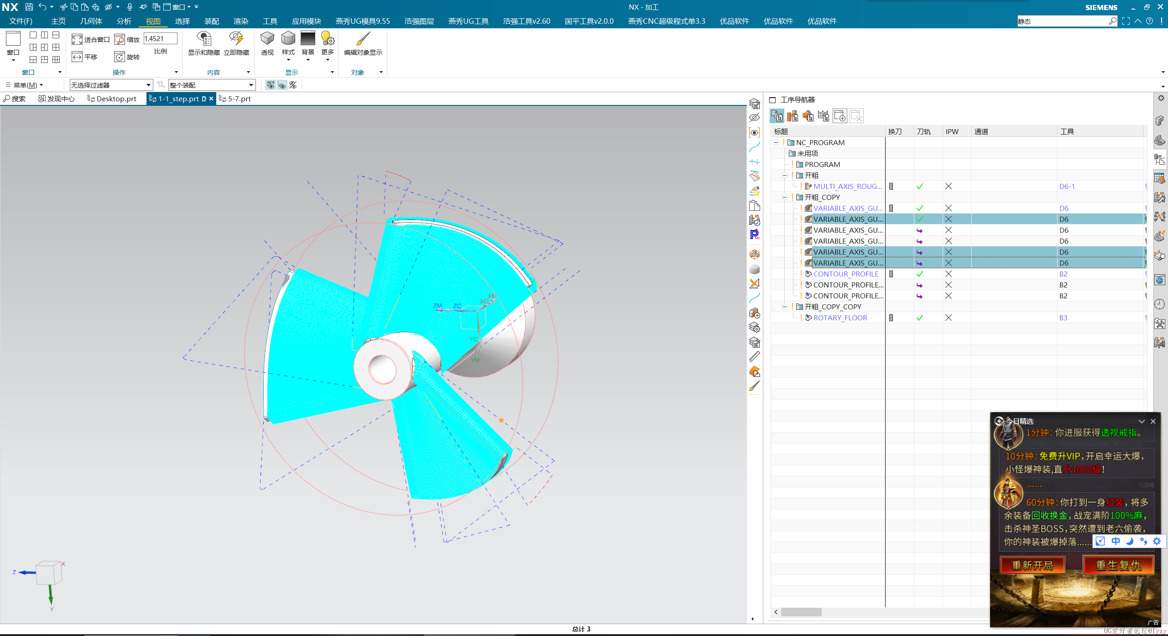The width and height of the screenshot is (1168, 636).
Task: Select the MULTI_AXIS_ROUG... operation
Action: pos(847,186)
